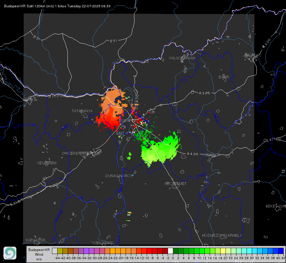The height and width of the screenshot is (263, 286).
Task: Select the KECSKEMÉT city label
Action: click(x=176, y=184)
